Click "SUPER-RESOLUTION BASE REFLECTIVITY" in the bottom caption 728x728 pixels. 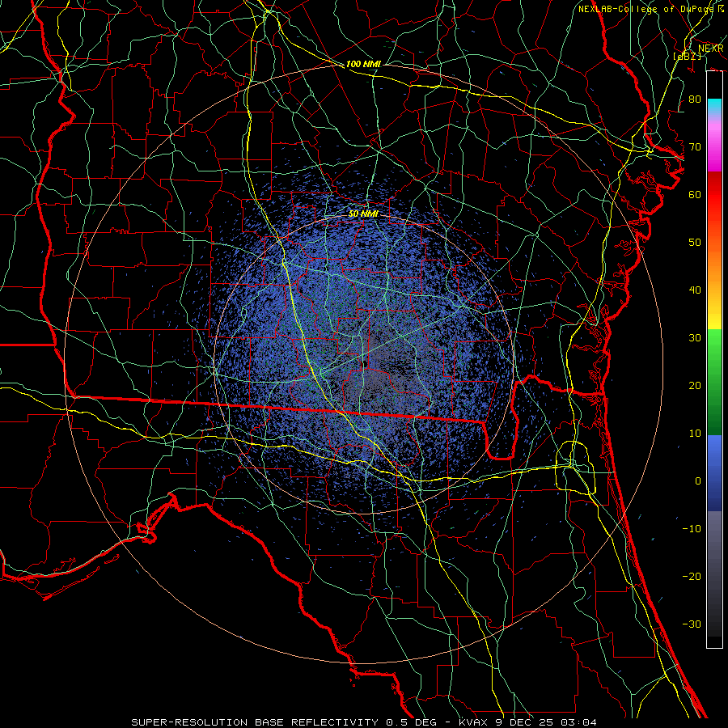[255, 722]
